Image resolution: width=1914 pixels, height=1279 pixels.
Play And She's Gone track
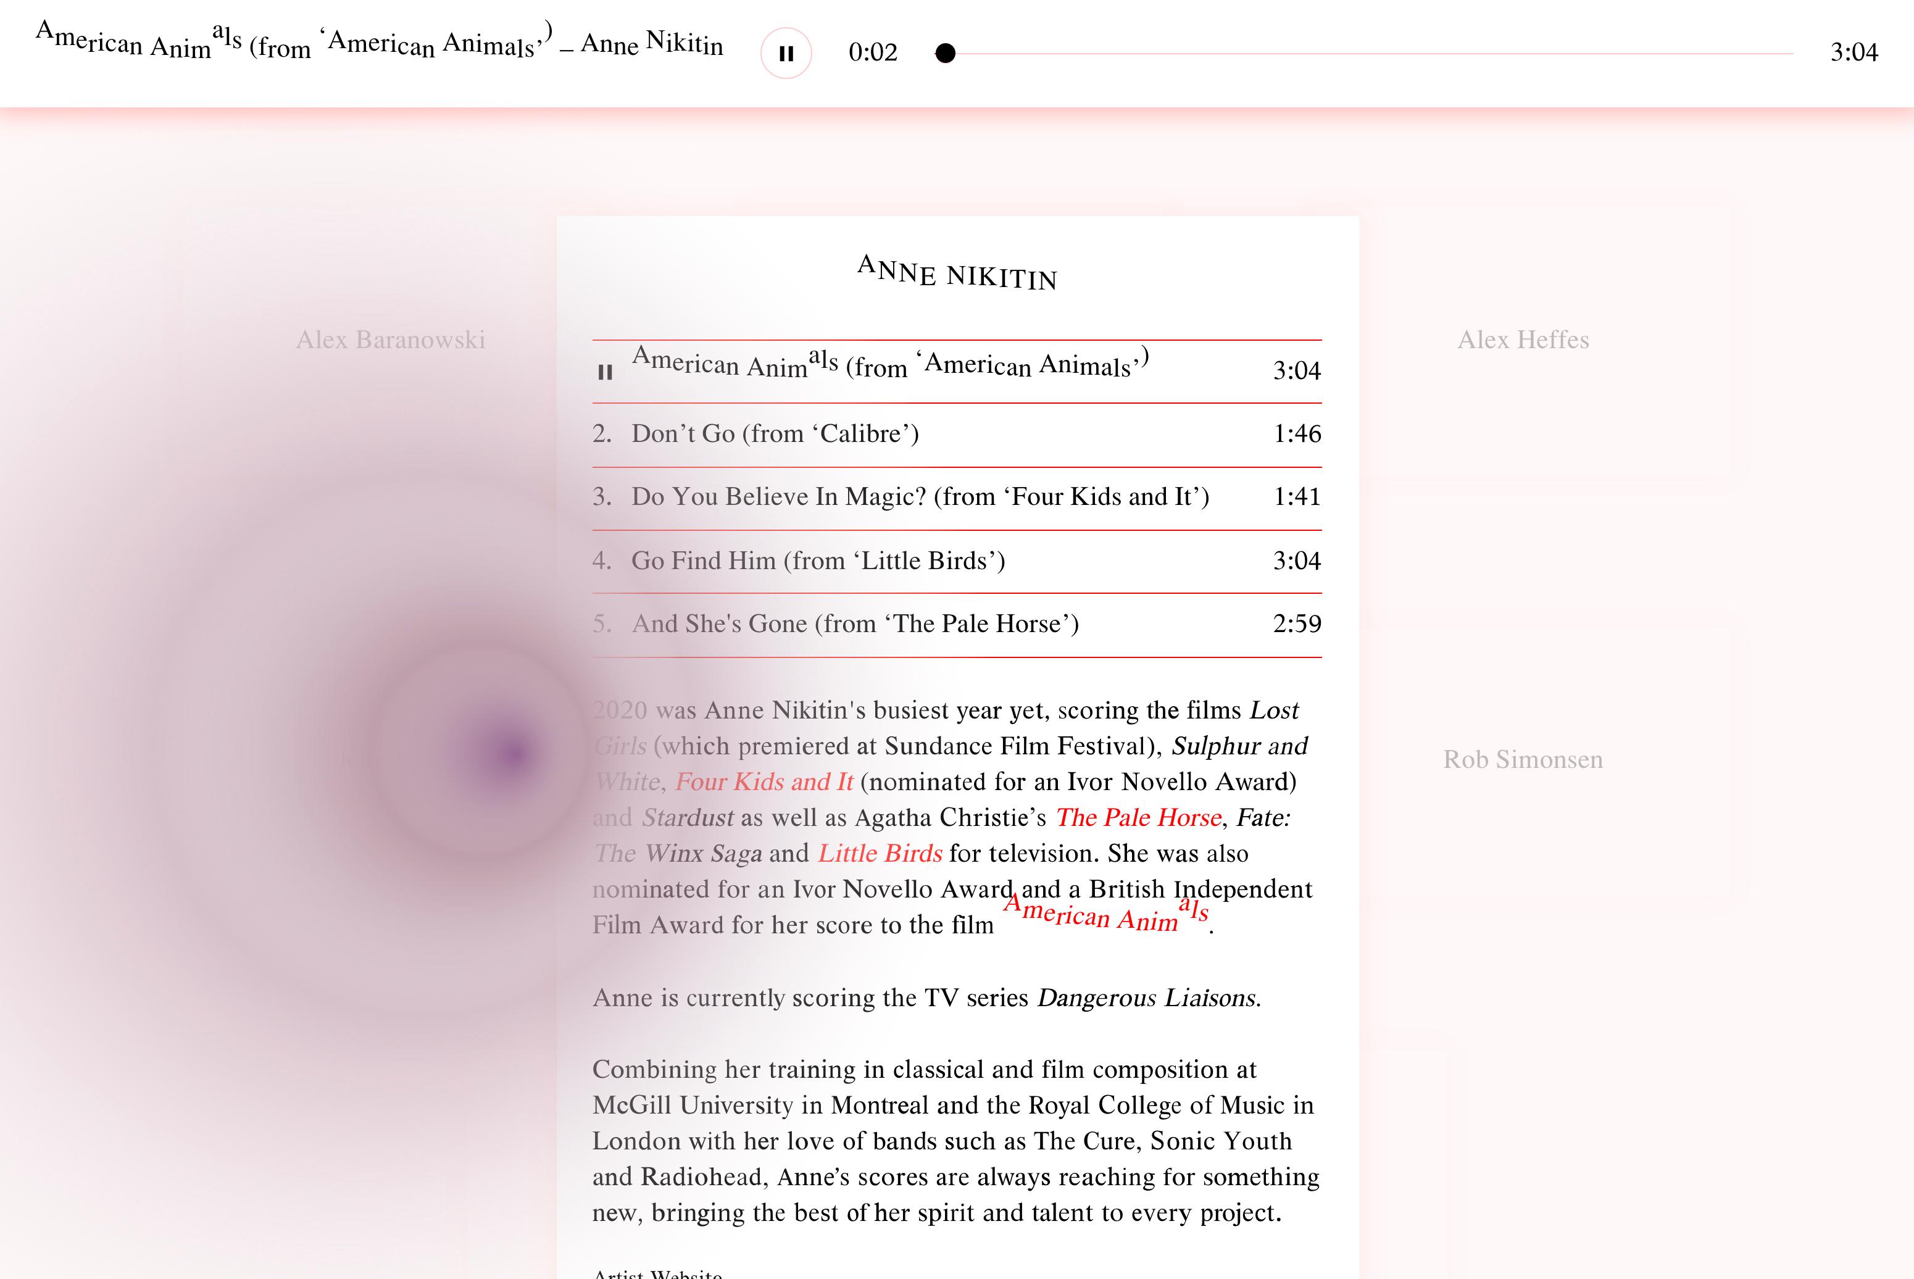click(x=855, y=624)
